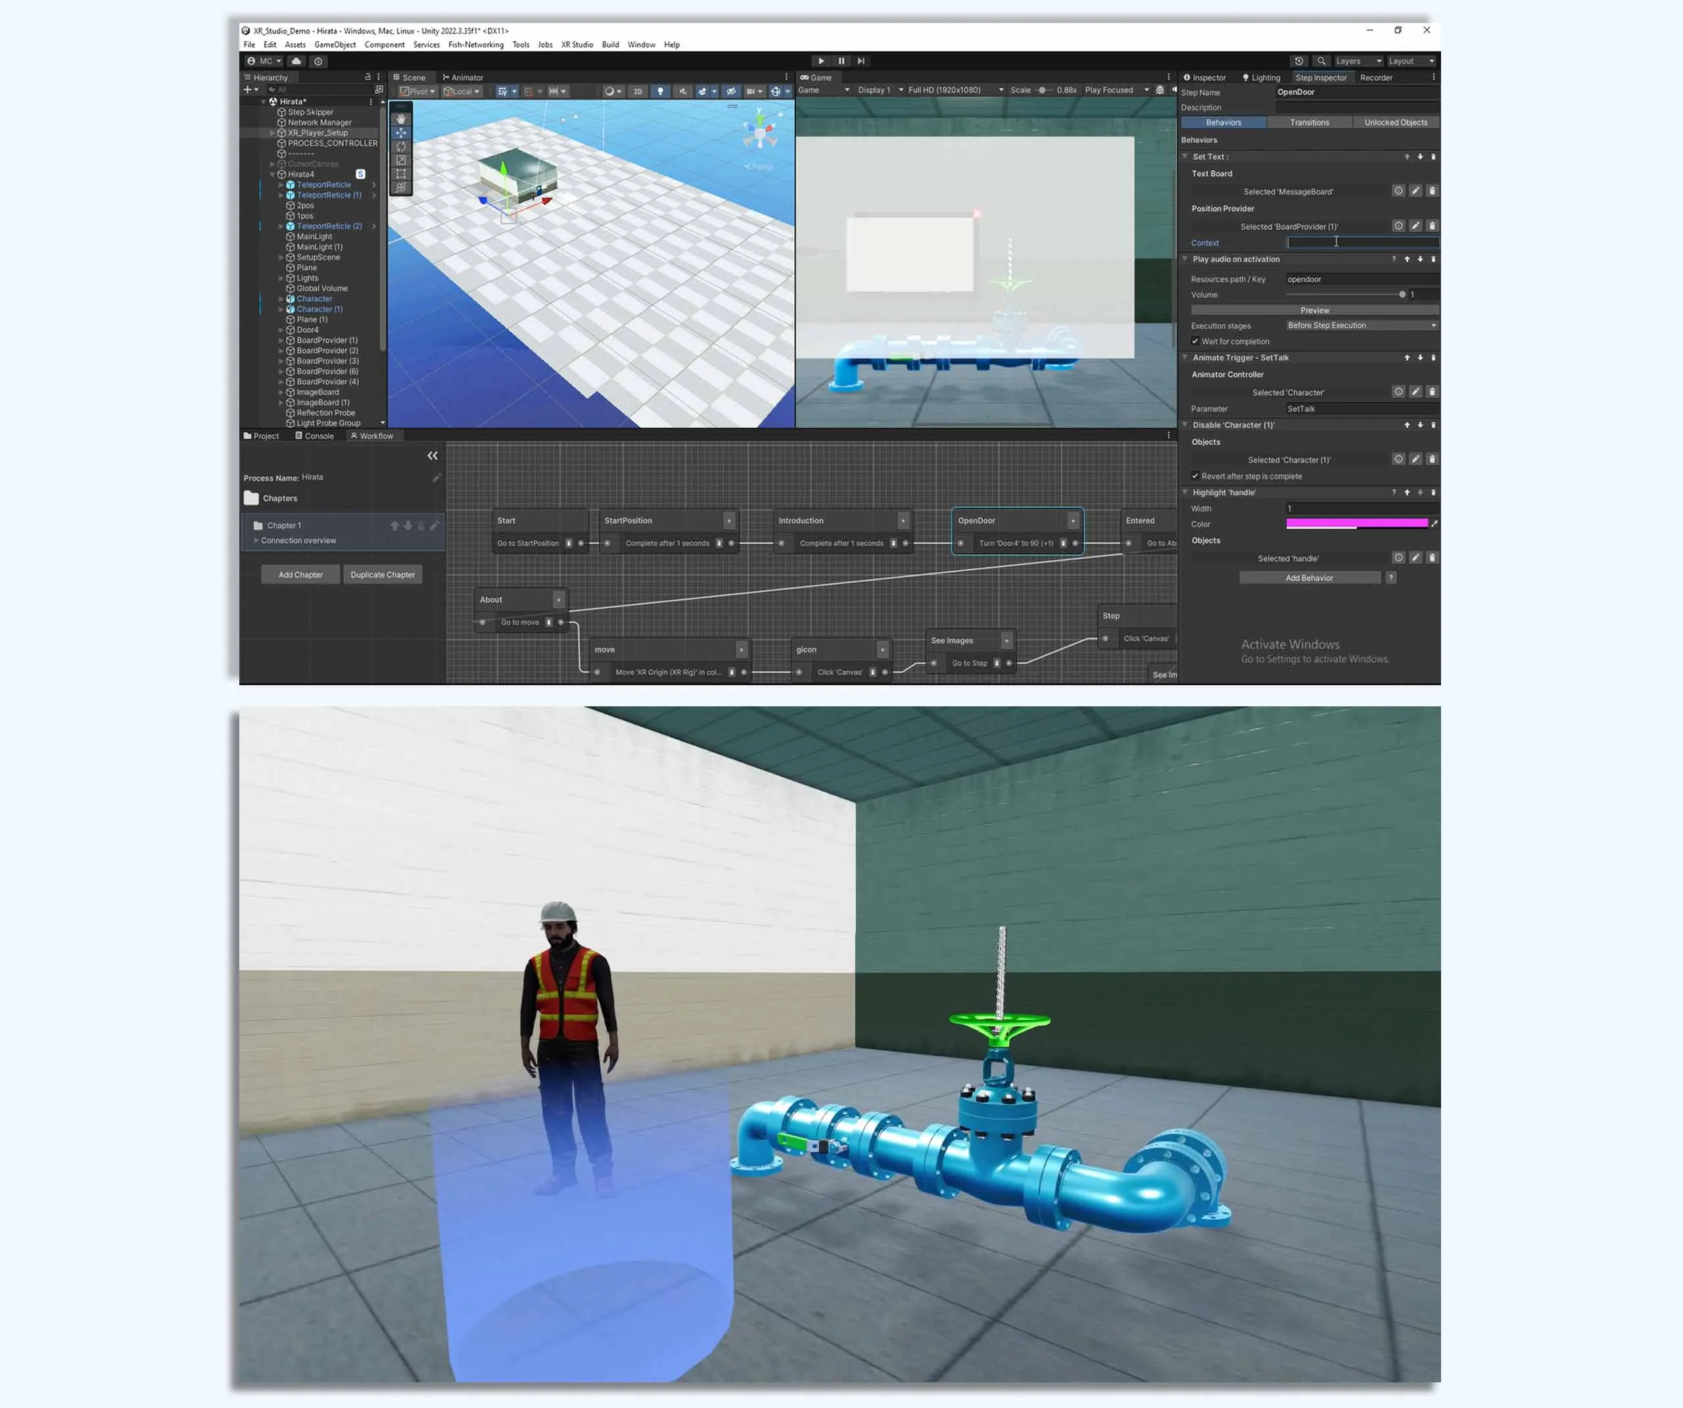
Task: Collapse the workflow chapters sidebar with the double chevron
Action: pyautogui.click(x=432, y=456)
